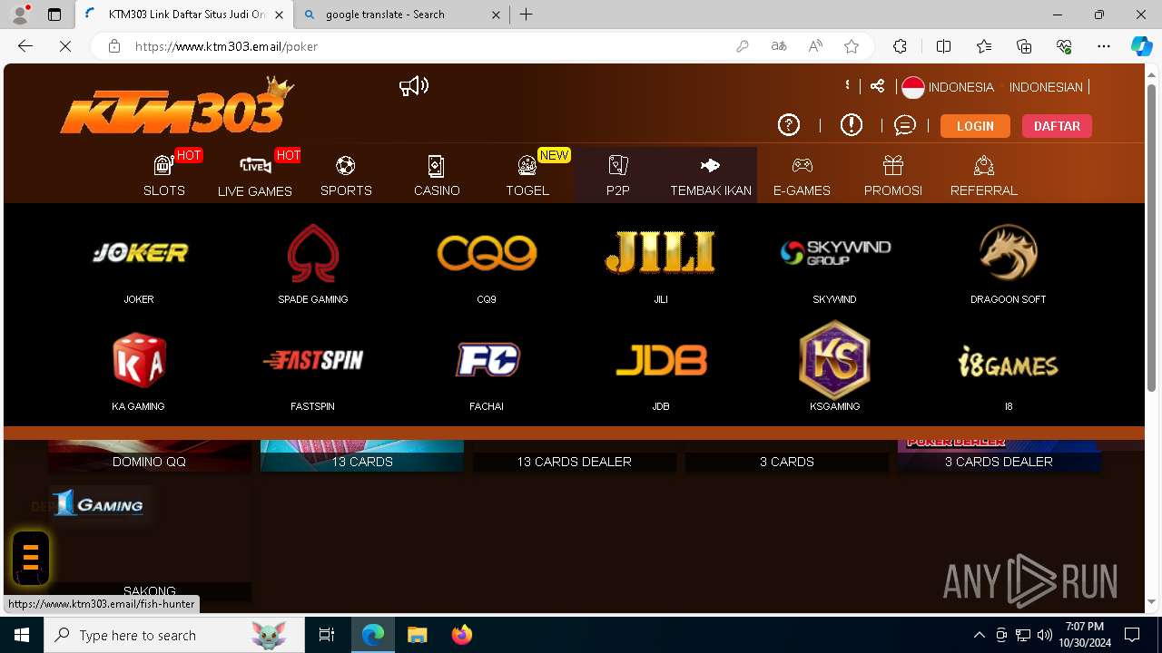This screenshot has width=1162, height=653.
Task: Click the megaphone announcement icon
Action: (x=414, y=86)
